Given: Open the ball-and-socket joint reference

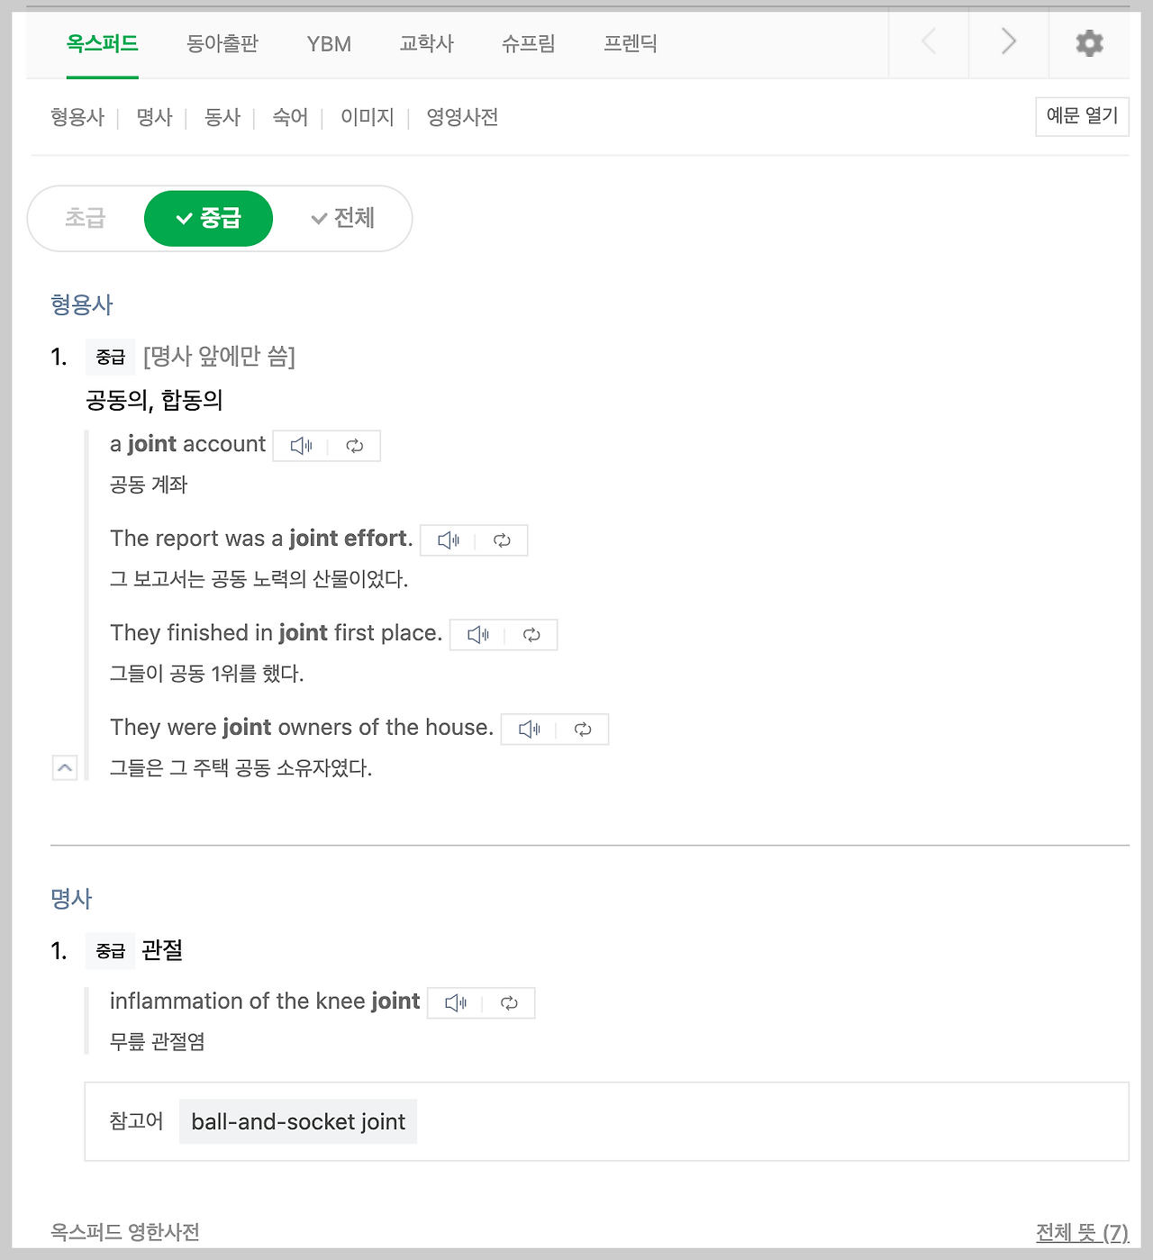Looking at the screenshot, I should 298,1122.
